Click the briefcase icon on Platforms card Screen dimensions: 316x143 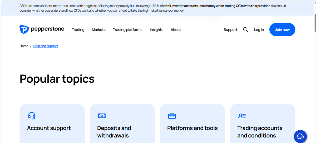pyautogui.click(x=172, y=116)
